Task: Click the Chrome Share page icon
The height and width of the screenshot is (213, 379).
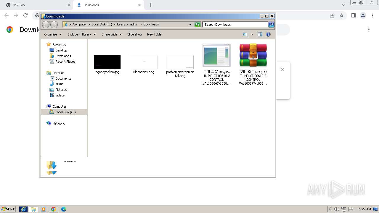Action: [332, 15]
